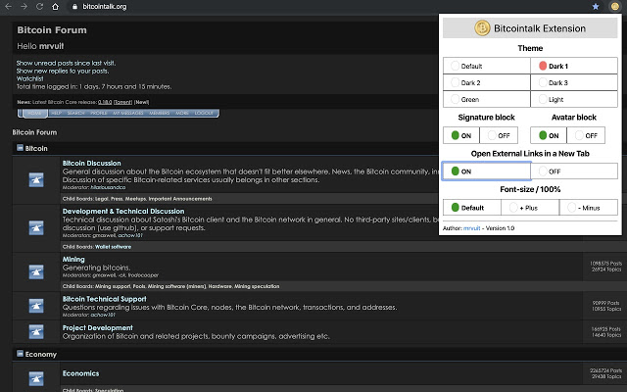Open Development & Technical Discussion link
Screen dimensions: 627x392
[x=123, y=212]
